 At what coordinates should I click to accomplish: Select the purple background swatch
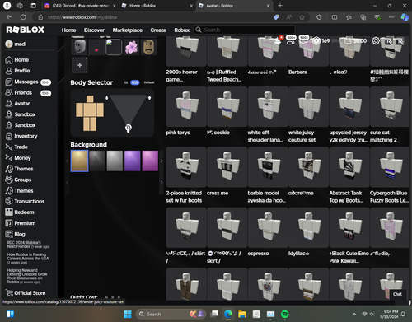(x=132, y=161)
